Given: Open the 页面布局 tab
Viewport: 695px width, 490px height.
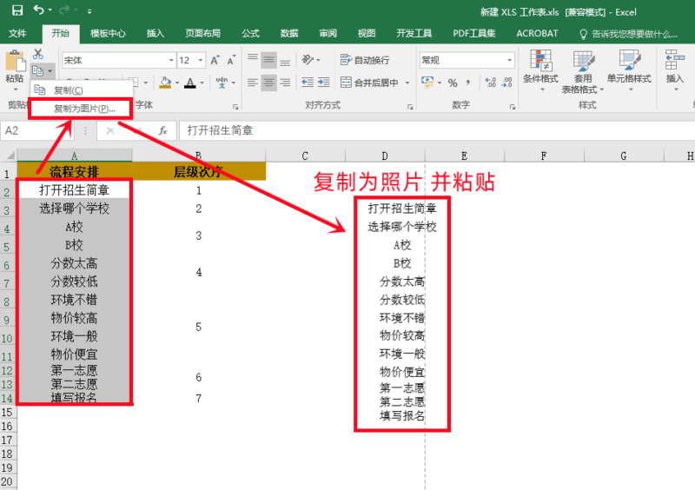Looking at the screenshot, I should tap(202, 33).
